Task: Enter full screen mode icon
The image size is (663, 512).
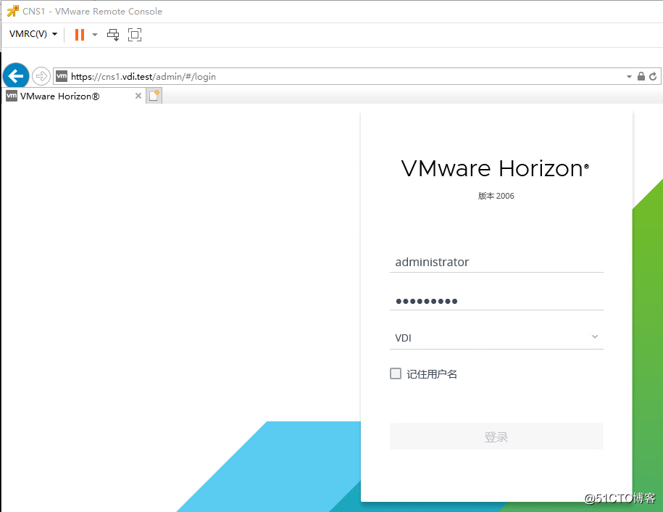Action: click(x=135, y=35)
